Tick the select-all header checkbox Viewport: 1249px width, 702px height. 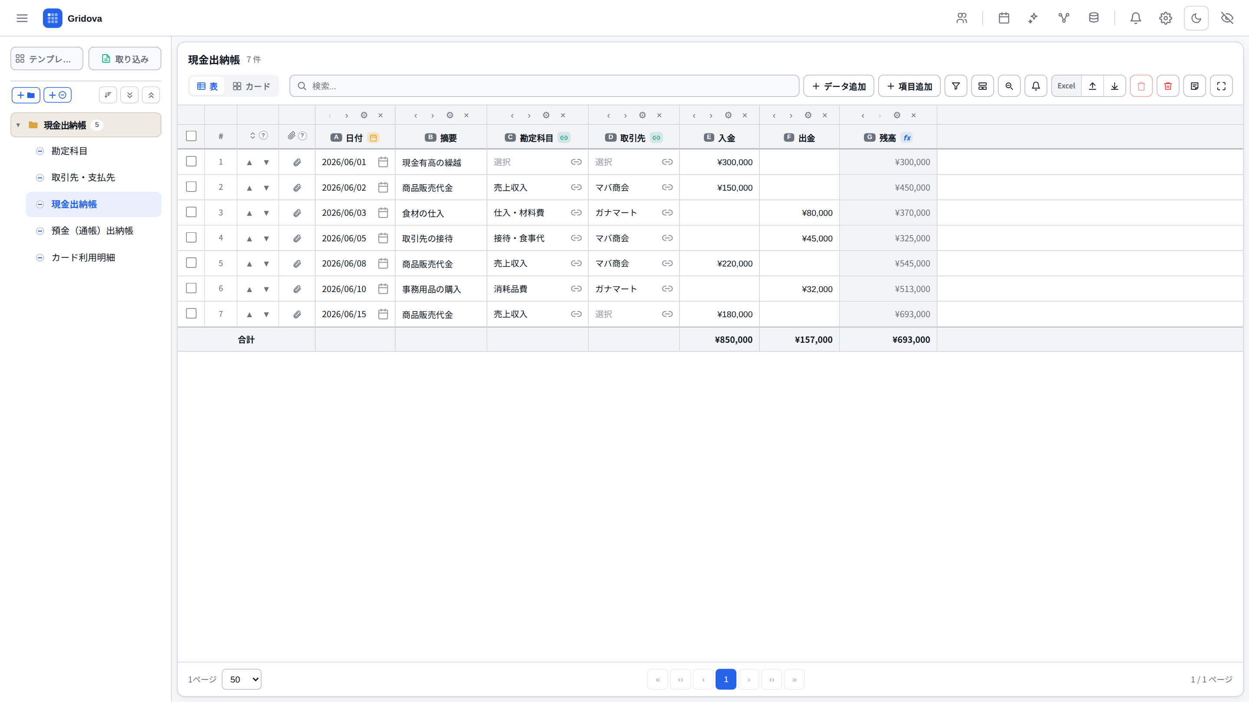pos(191,136)
